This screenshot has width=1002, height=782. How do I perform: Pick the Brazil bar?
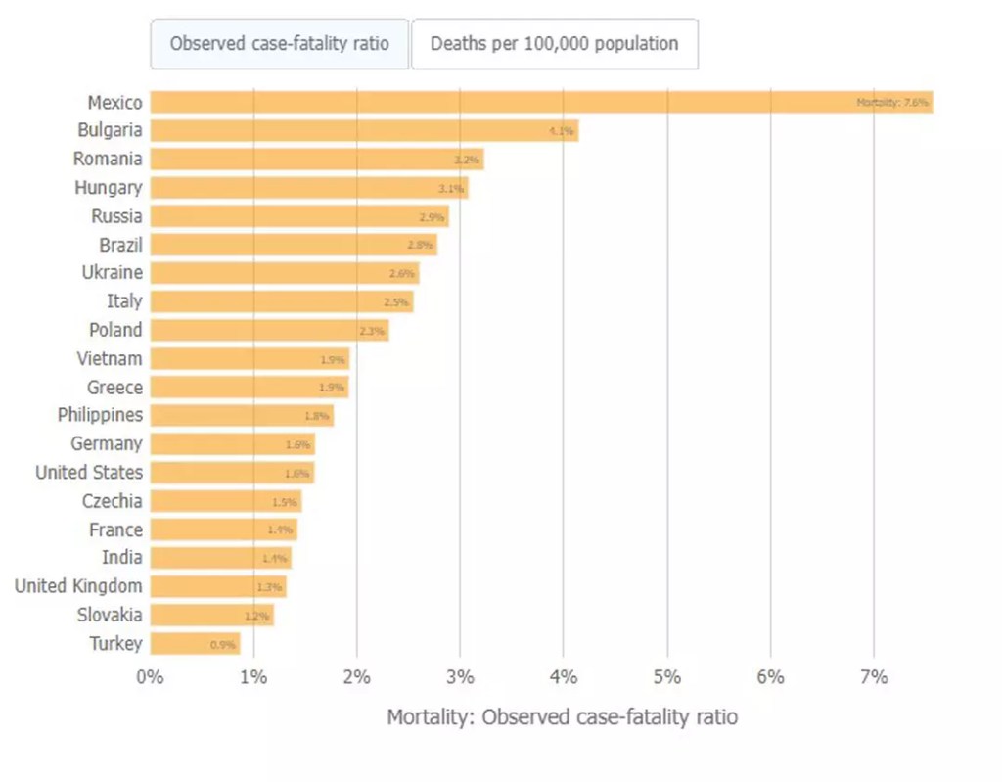[x=293, y=245]
